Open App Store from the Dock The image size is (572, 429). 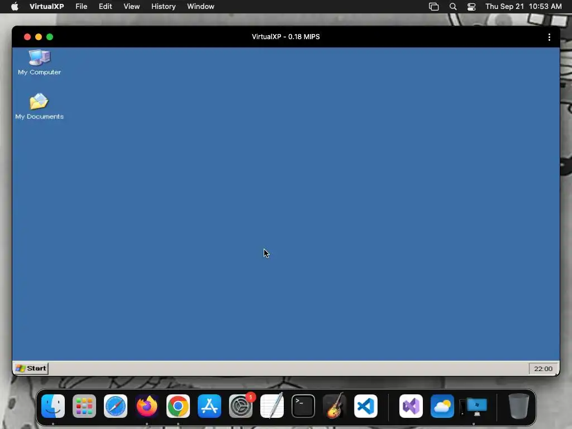click(x=209, y=406)
